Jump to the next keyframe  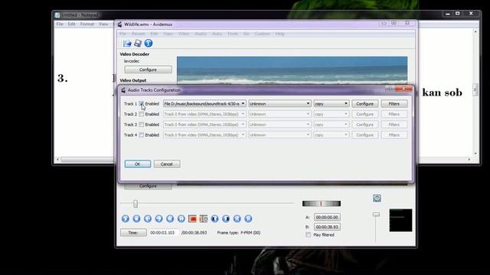pyautogui.click(x=181, y=218)
